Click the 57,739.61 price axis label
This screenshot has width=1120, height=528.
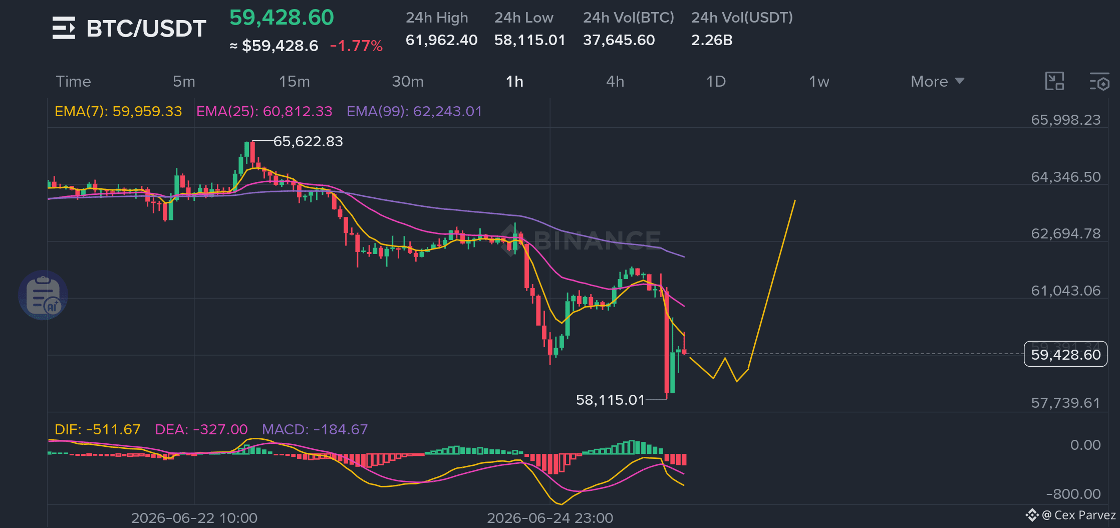click(x=1066, y=403)
